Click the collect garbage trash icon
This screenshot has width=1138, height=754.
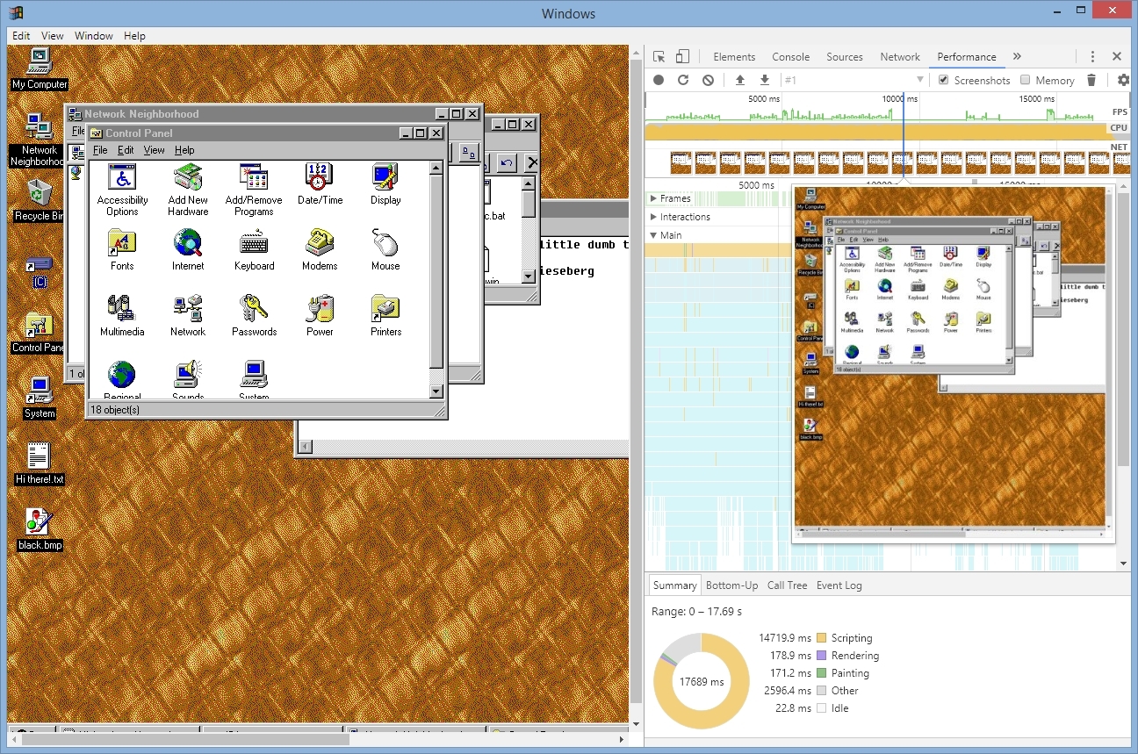click(x=1091, y=80)
